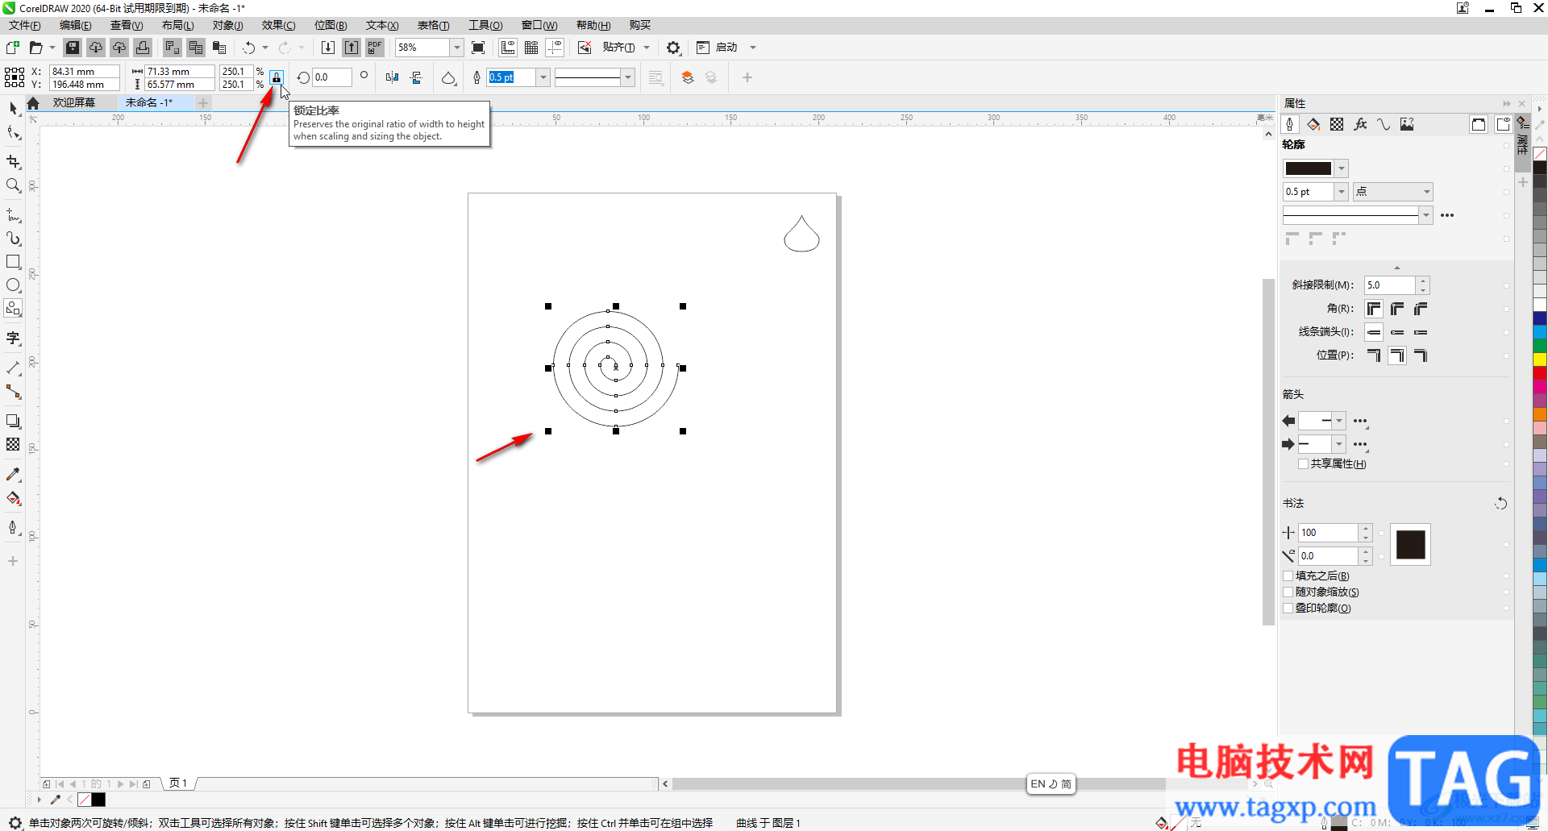Image resolution: width=1548 pixels, height=831 pixels.
Task: Click the calligraphy nib shape preview
Action: [1410, 545]
